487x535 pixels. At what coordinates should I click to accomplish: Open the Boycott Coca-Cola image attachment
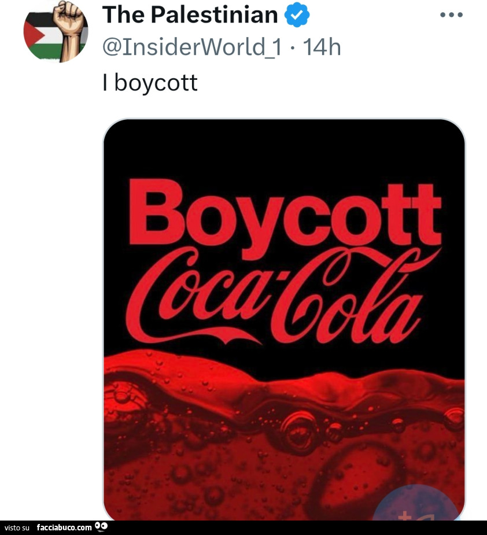coord(284,319)
